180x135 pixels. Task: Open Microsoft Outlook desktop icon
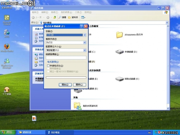7,20
